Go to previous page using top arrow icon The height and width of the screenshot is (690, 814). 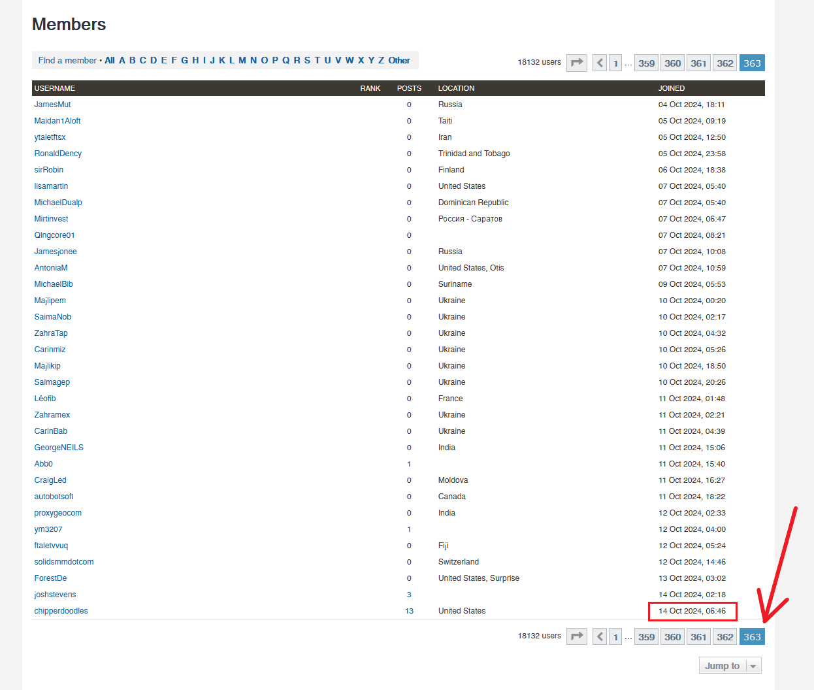599,62
